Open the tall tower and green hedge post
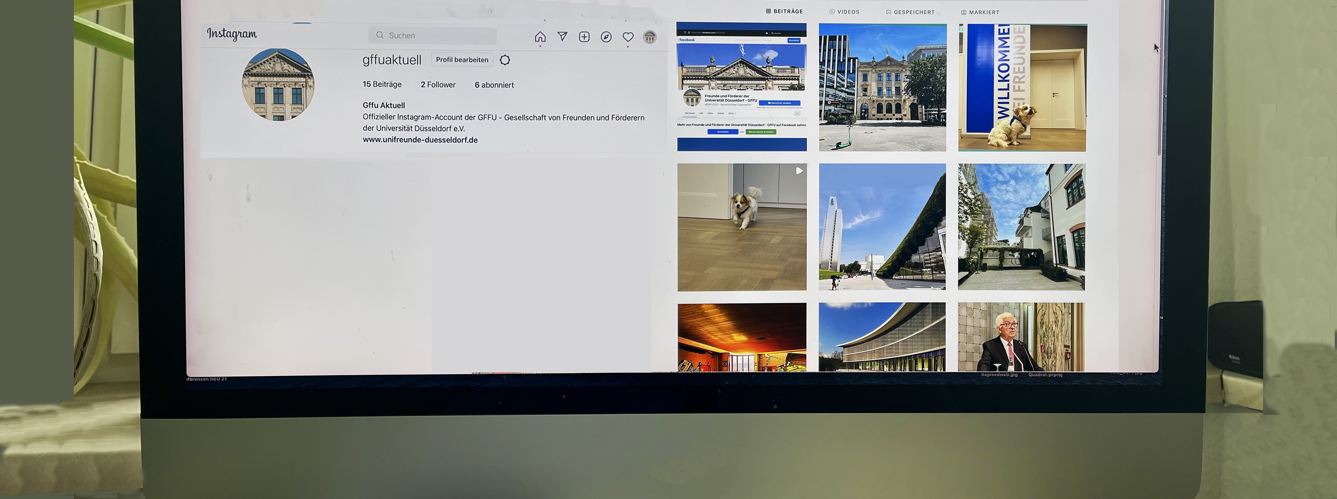1337x499 pixels. click(882, 227)
